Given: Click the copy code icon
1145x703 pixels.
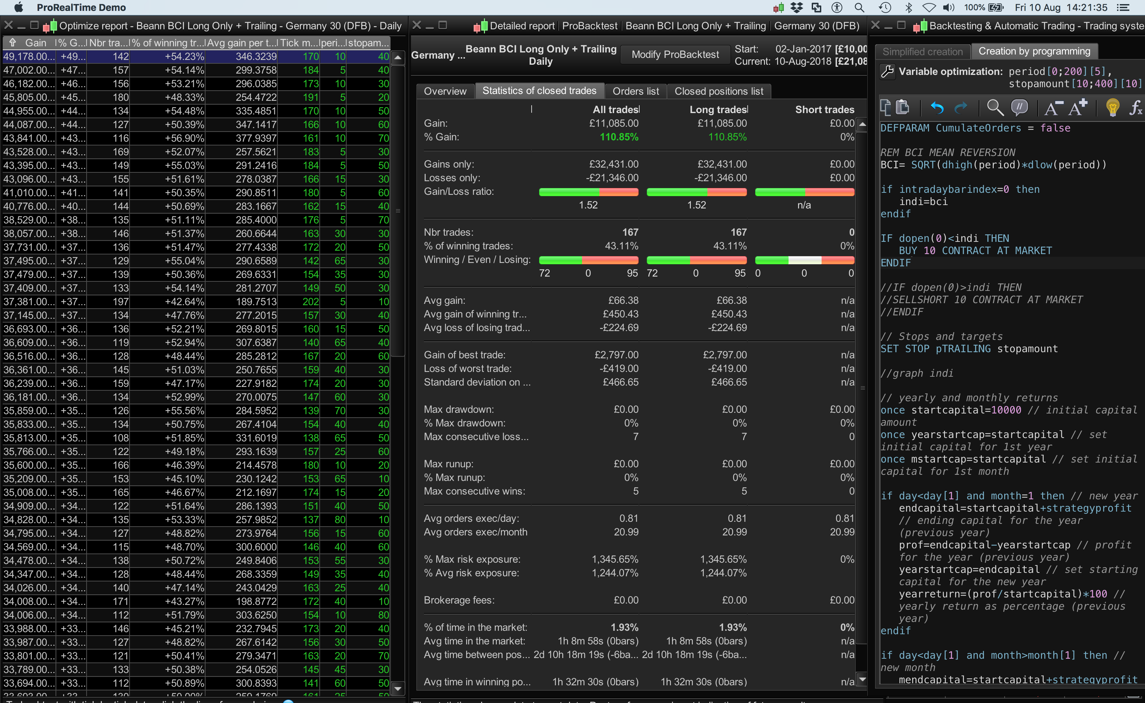Looking at the screenshot, I should click(x=886, y=107).
